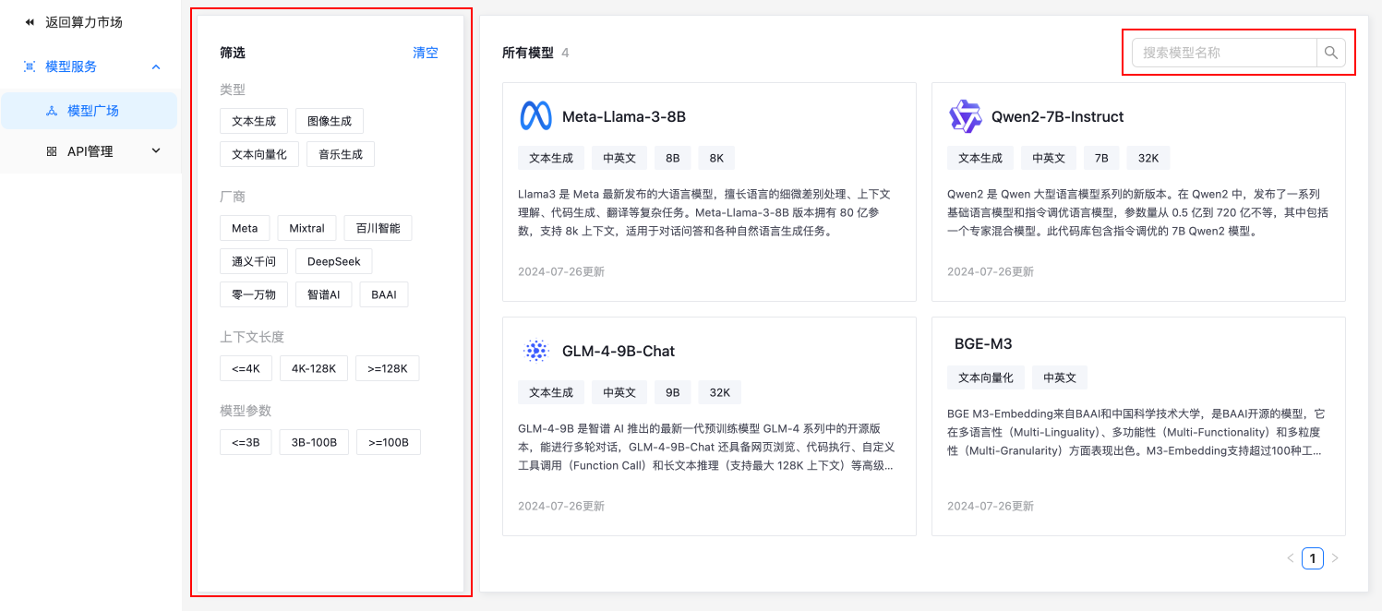This screenshot has height=611, width=1382.
Task: Click the Qwen logo on Qwen2-7B-Instruct card
Action: tap(965, 116)
